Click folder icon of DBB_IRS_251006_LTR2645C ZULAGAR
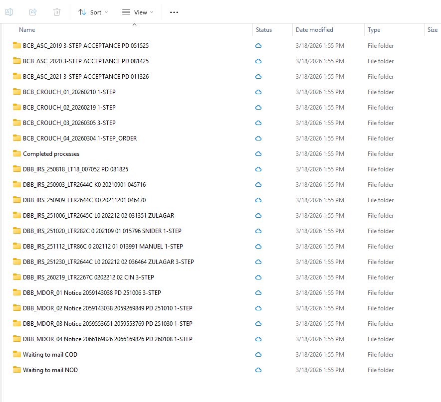The height and width of the screenshot is (402, 441). tap(17, 215)
